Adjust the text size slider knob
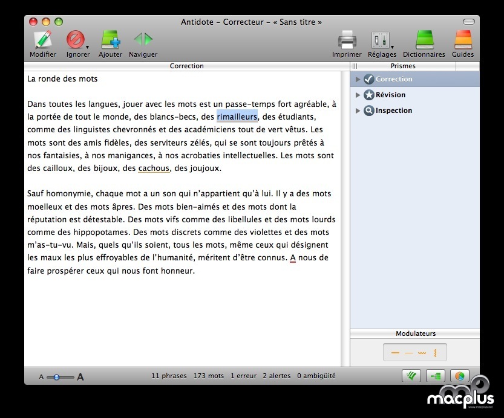This screenshot has width=504, height=418. [x=57, y=378]
